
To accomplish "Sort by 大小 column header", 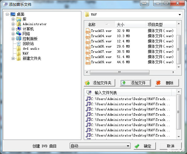I will [131, 25].
